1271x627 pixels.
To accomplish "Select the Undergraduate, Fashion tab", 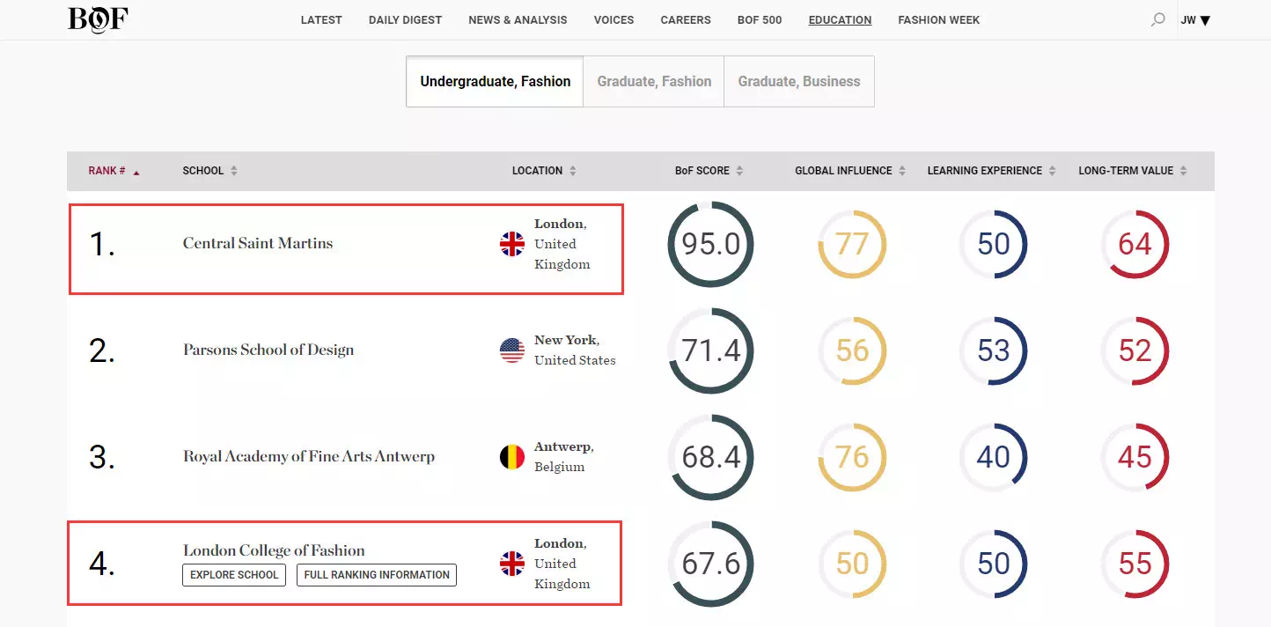I will pyautogui.click(x=495, y=82).
